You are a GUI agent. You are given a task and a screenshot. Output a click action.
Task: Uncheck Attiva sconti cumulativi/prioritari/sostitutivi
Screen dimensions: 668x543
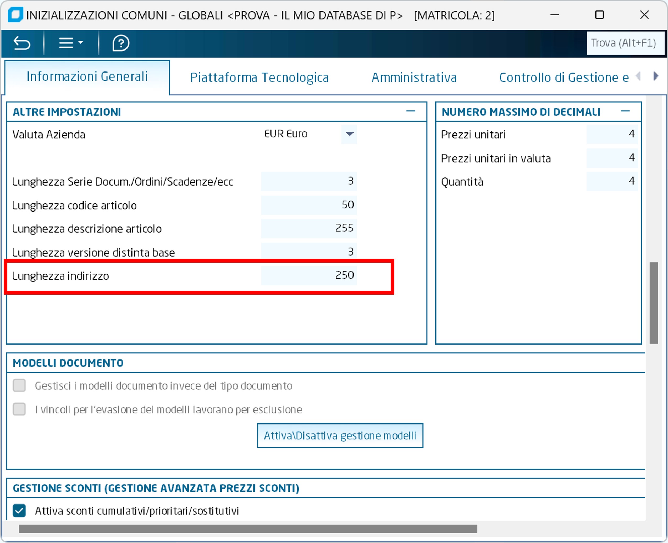tap(19, 511)
